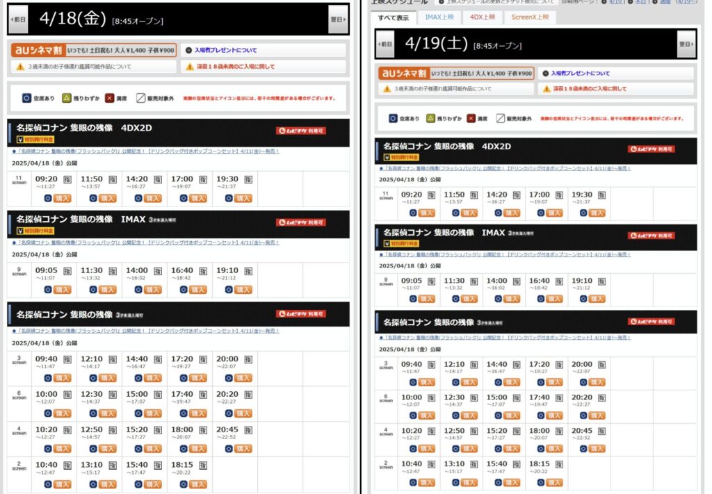On 4/19, click the availability circle under 18:15
The height and width of the screenshot is (494, 712).
[x=541, y=483]
